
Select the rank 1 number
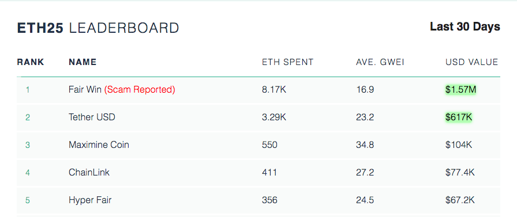tap(28, 90)
